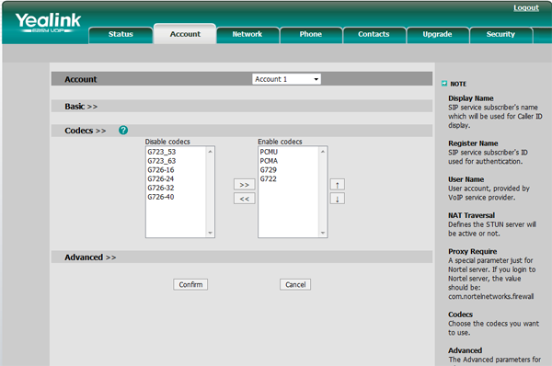This screenshot has width=552, height=366.
Task: Click the Confirm button
Action: pyautogui.click(x=190, y=284)
